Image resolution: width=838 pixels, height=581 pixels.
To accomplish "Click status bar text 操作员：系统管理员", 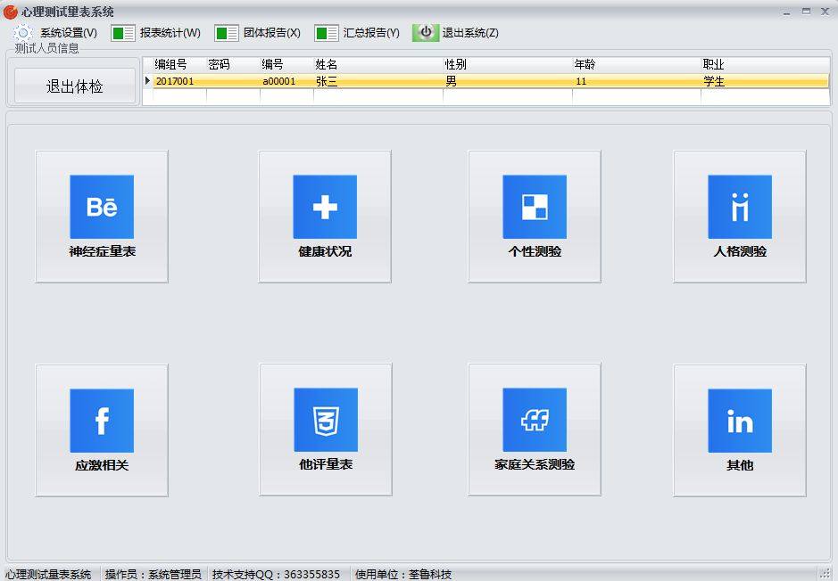I will (153, 574).
